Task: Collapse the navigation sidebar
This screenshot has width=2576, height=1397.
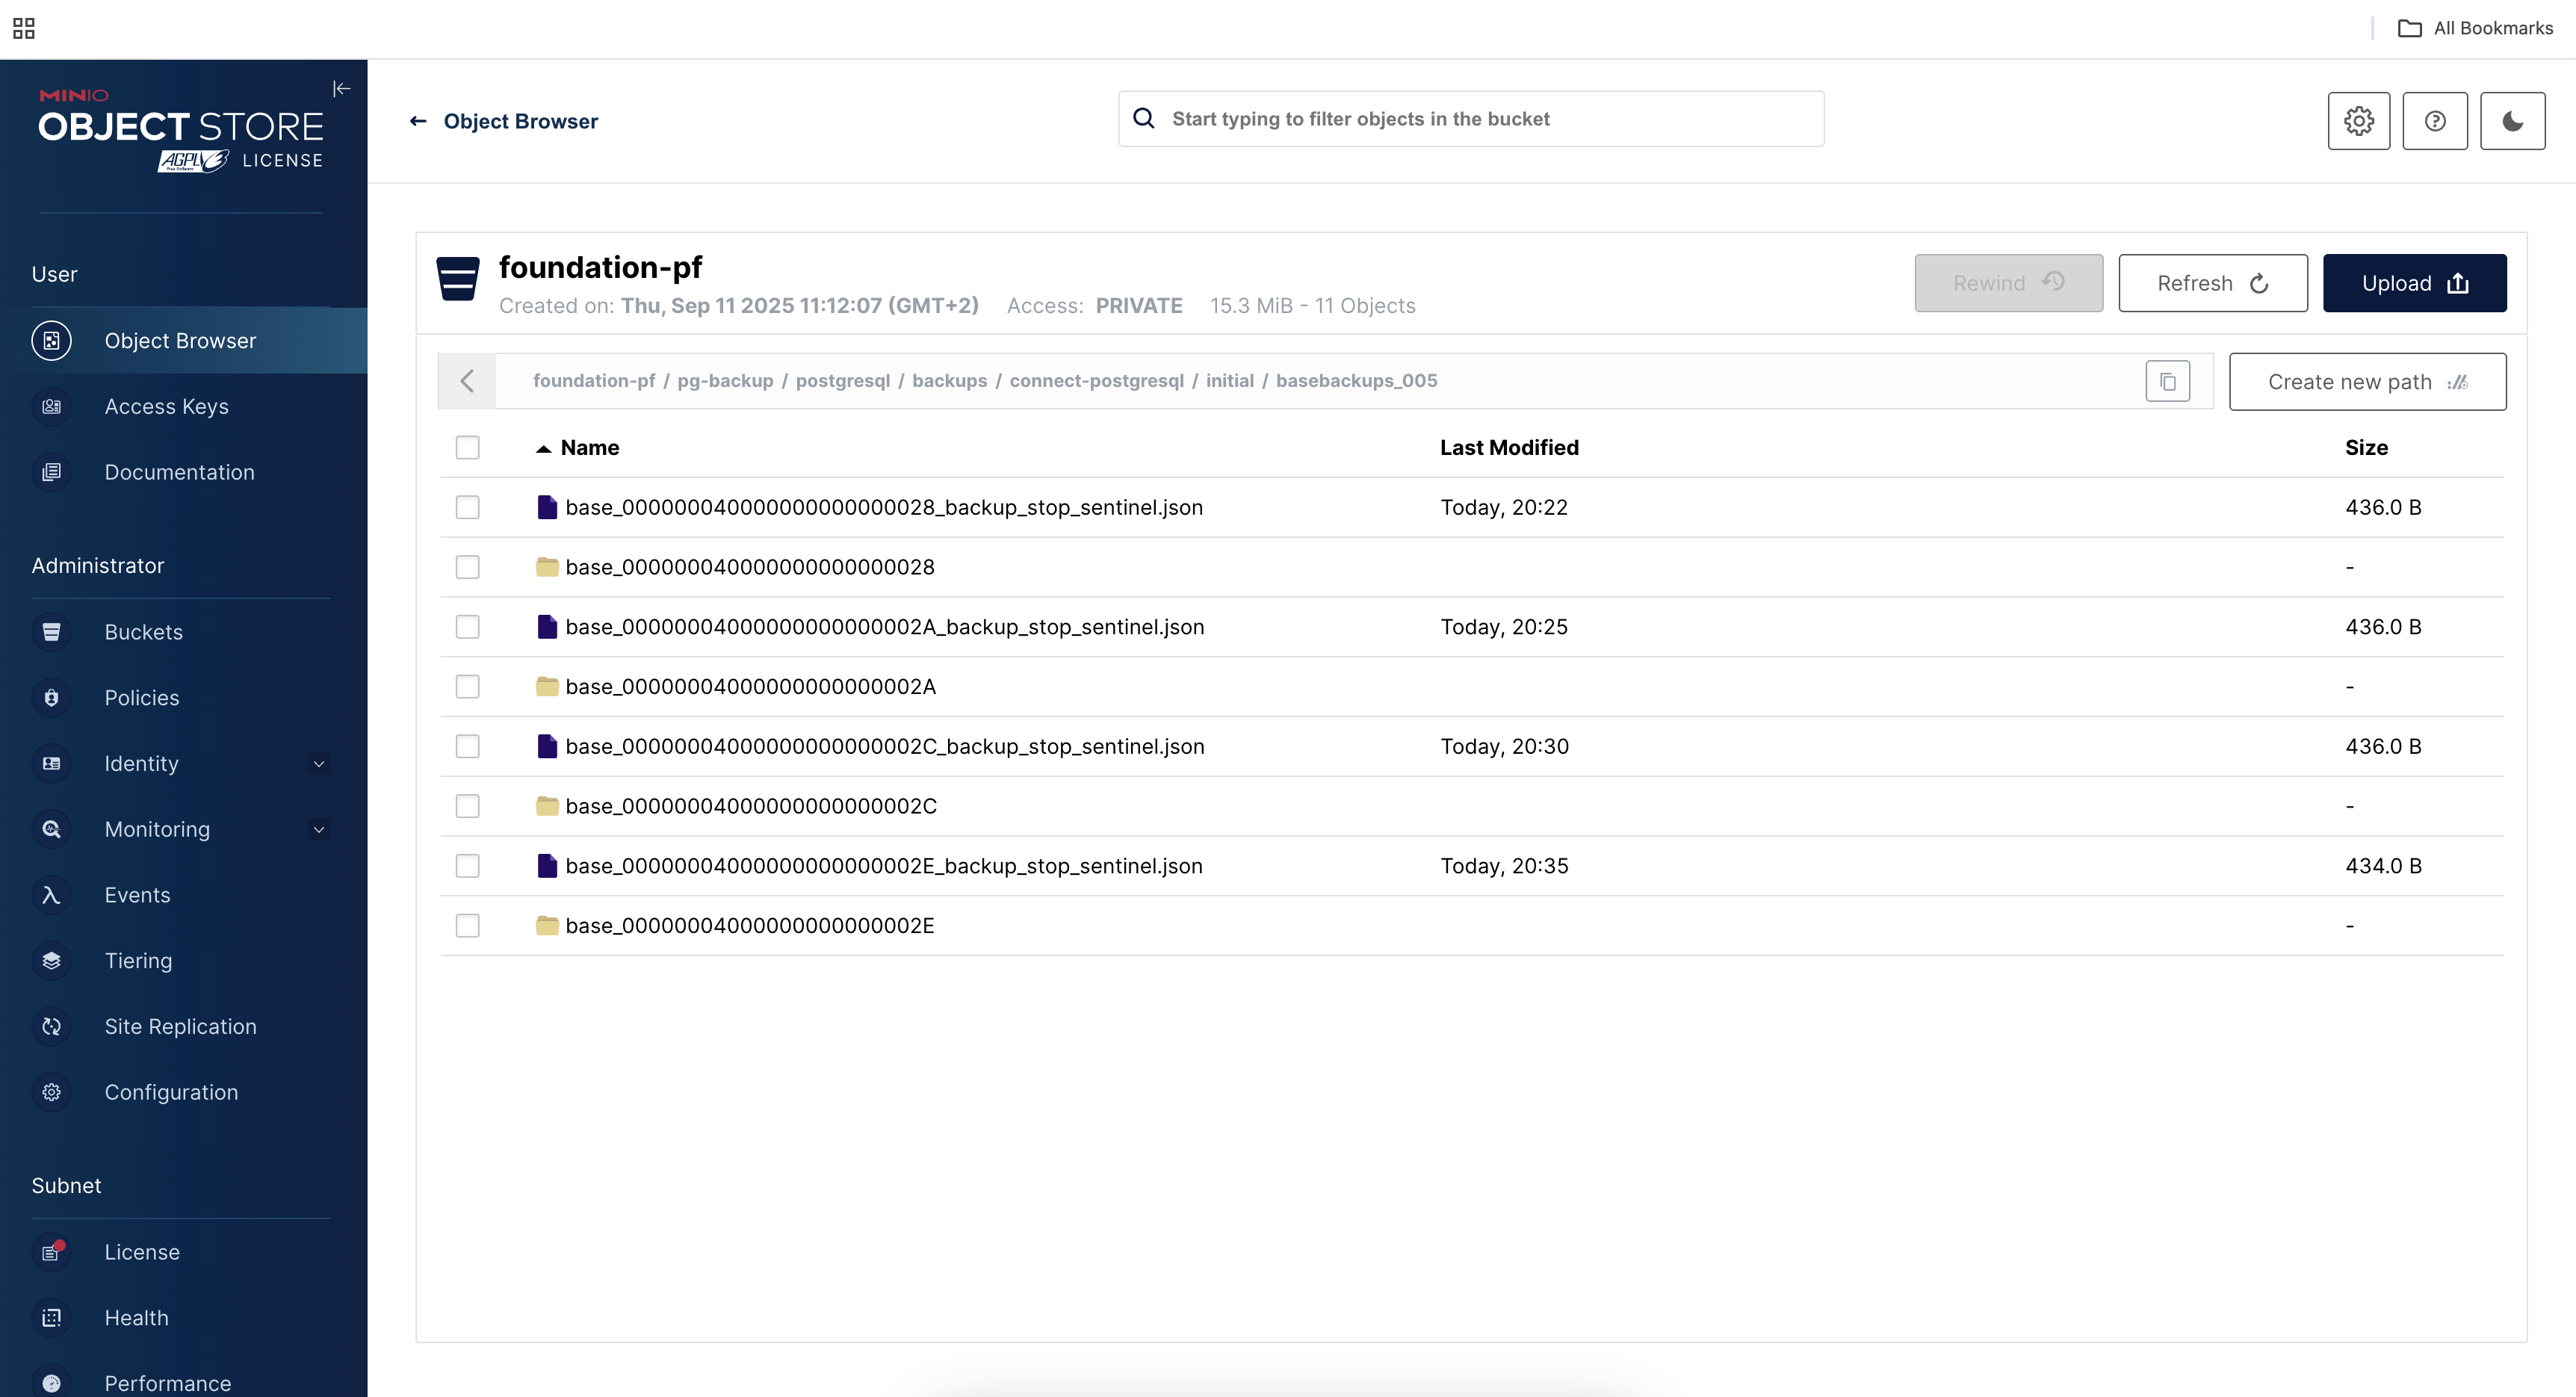Action: 342,88
